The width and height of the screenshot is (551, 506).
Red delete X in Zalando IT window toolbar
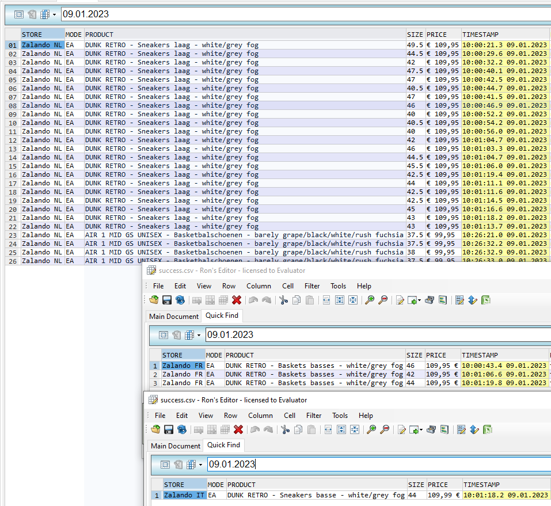238,429
